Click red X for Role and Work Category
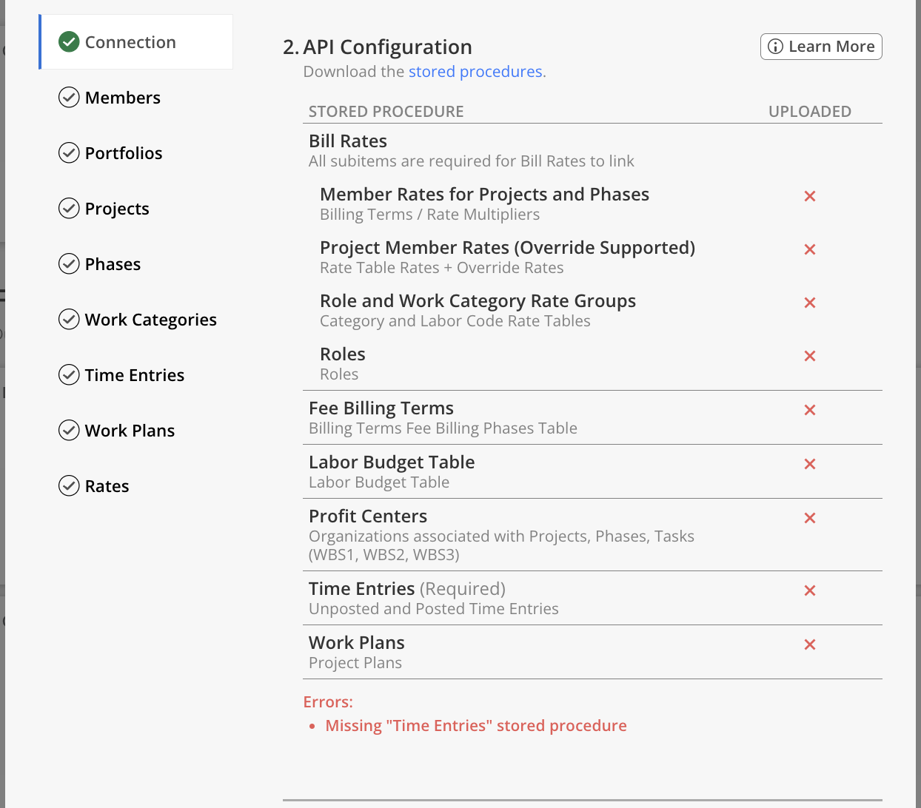The width and height of the screenshot is (921, 808). coord(810,303)
